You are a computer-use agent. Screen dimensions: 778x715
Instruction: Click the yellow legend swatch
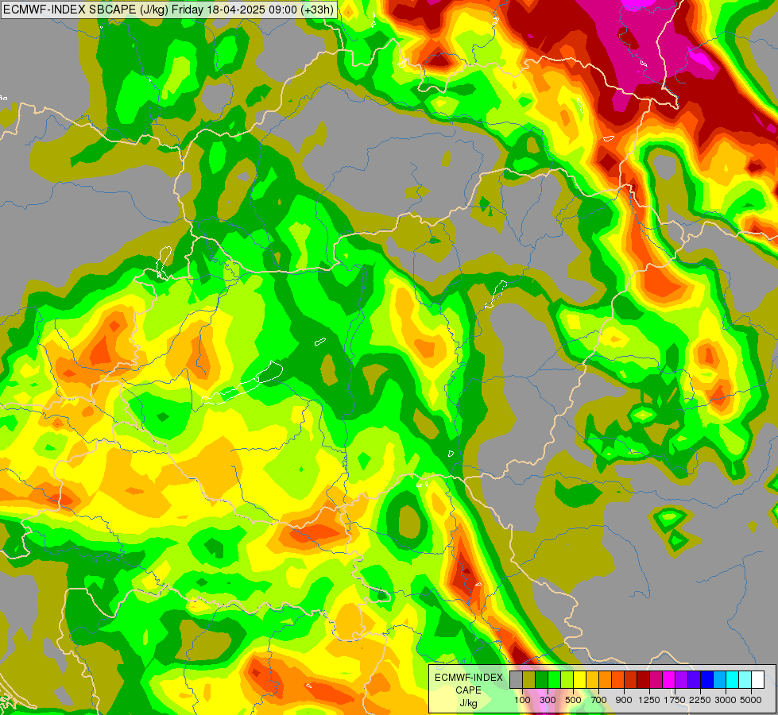pyautogui.click(x=579, y=679)
